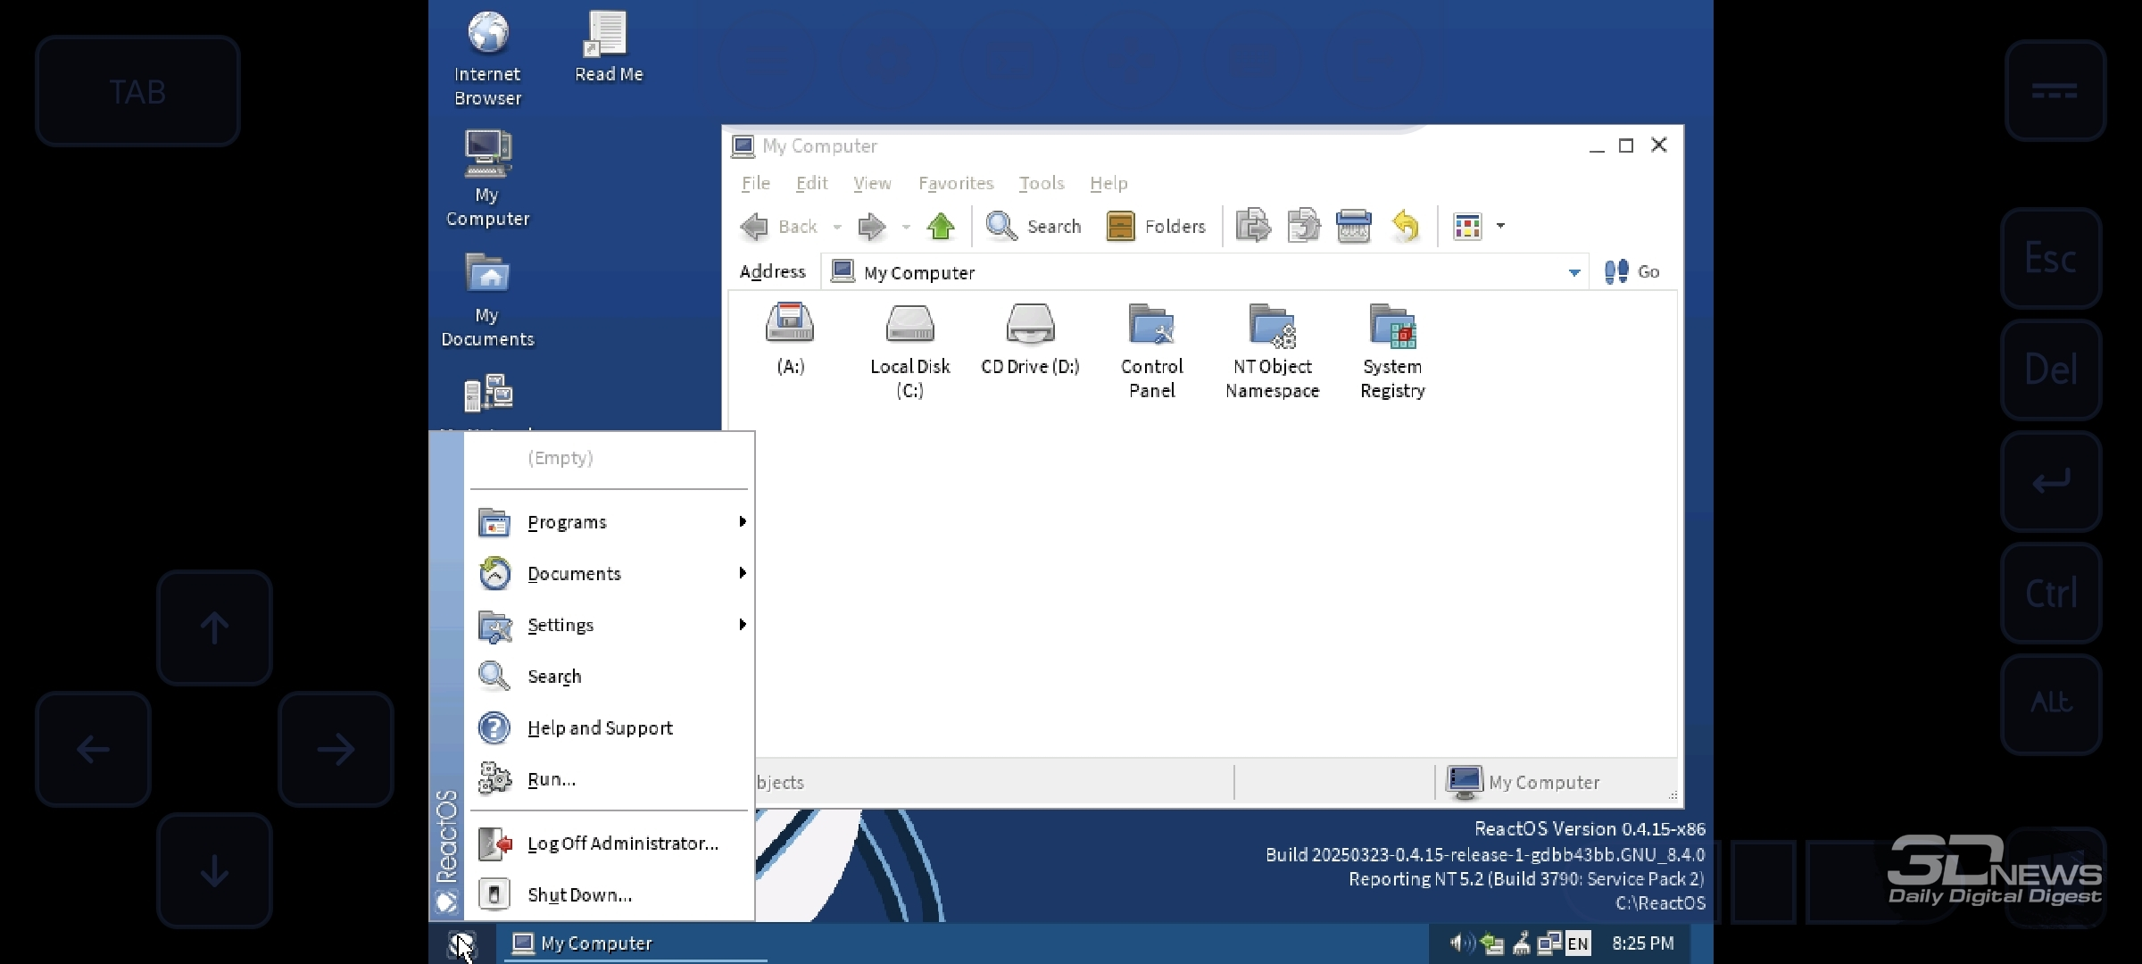Screen dimensions: 2142x964
Task: Select the CD Drive (D:) icon
Action: 1030,327
